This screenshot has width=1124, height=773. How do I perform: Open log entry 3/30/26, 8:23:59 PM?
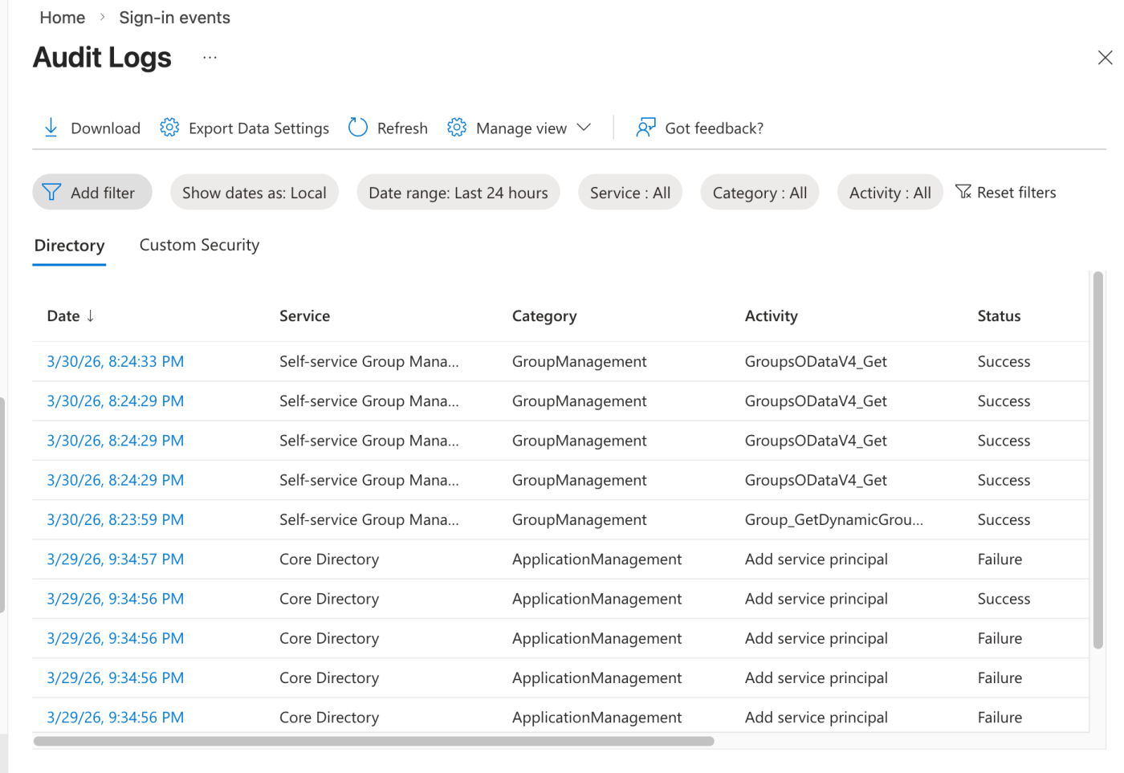(x=116, y=520)
